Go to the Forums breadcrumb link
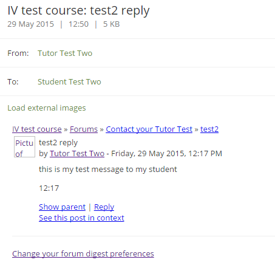Image resolution: width=275 pixels, height=268 pixels. pyautogui.click(x=84, y=129)
